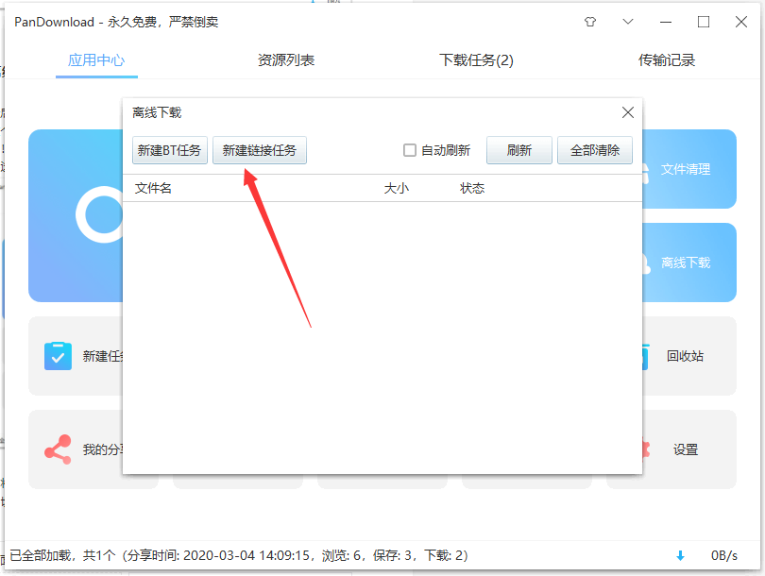This screenshot has height=576, width=765.
Task: Click the 刷新 button
Action: pyautogui.click(x=519, y=150)
